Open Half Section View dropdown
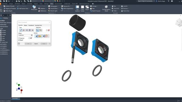 29,8
